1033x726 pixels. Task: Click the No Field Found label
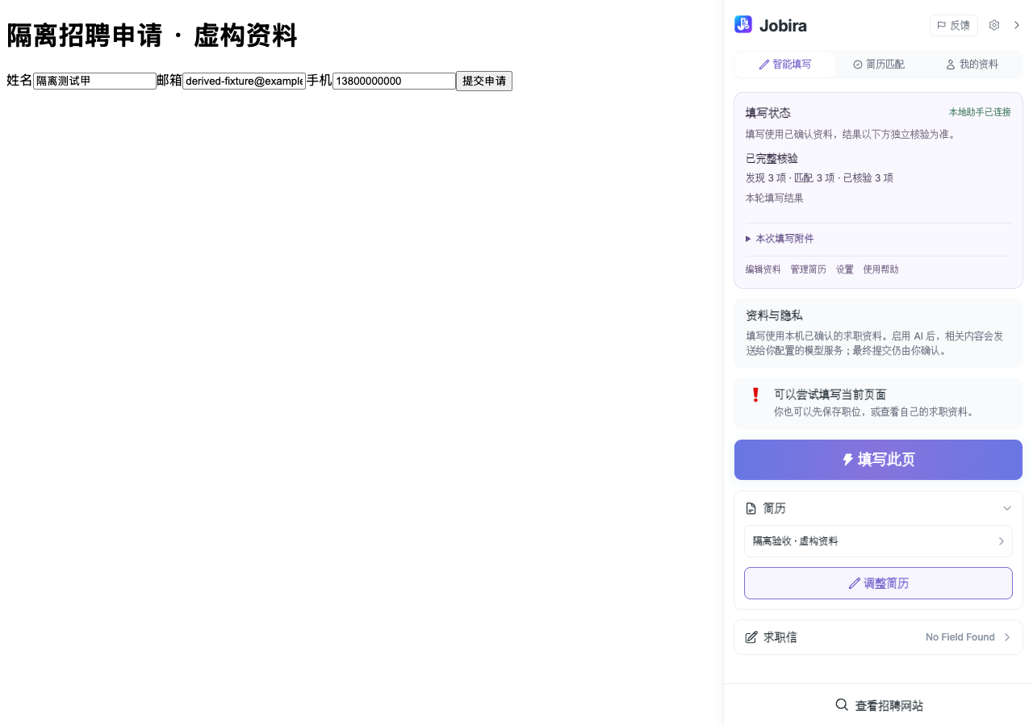[960, 637]
